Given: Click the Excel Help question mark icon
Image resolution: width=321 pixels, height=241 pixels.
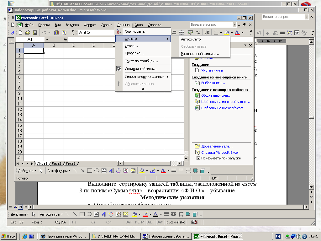Looking at the screenshot, I should pyautogui.click(x=64, y=32).
